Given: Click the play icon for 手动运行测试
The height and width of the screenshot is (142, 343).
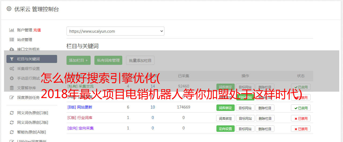Looking at the screenshot, I should (x=12, y=78).
